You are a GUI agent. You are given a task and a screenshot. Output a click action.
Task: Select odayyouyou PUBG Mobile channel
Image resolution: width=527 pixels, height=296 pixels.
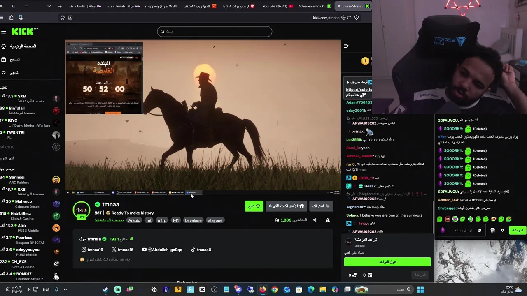click(30, 252)
